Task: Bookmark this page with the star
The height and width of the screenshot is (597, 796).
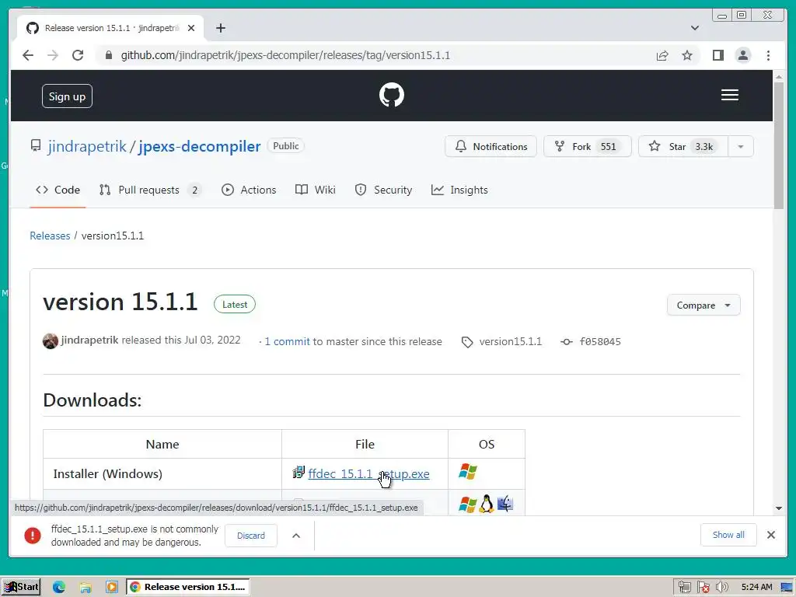Action: pos(687,55)
